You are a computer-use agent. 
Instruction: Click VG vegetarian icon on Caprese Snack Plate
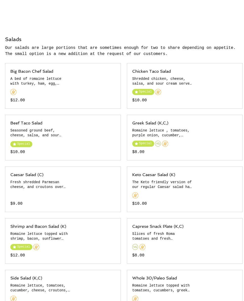[135, 247]
